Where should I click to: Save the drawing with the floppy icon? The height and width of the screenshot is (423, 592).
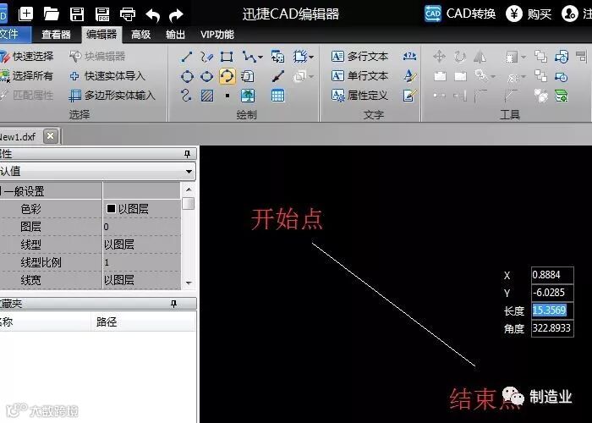click(x=77, y=14)
